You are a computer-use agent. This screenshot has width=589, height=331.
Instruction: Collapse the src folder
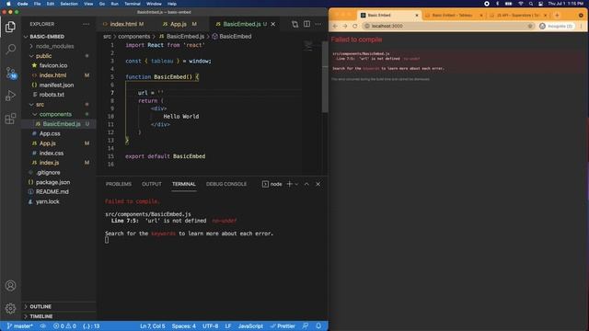[40, 104]
